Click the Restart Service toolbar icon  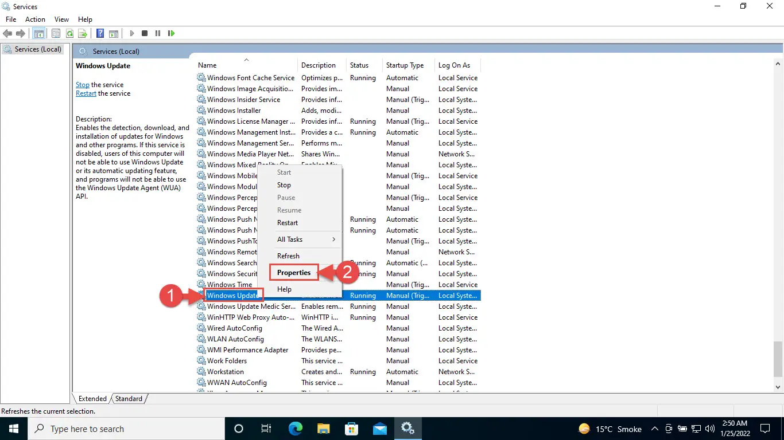(171, 33)
